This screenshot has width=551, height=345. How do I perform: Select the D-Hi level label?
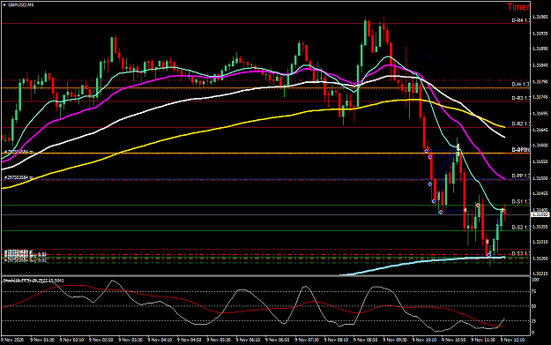click(520, 85)
